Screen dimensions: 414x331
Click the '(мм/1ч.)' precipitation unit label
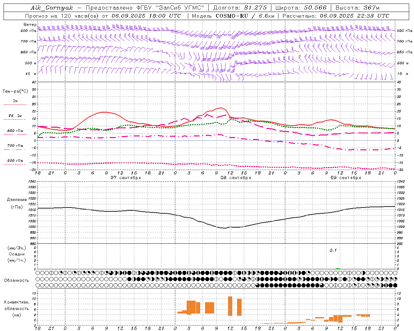(x=17, y=260)
